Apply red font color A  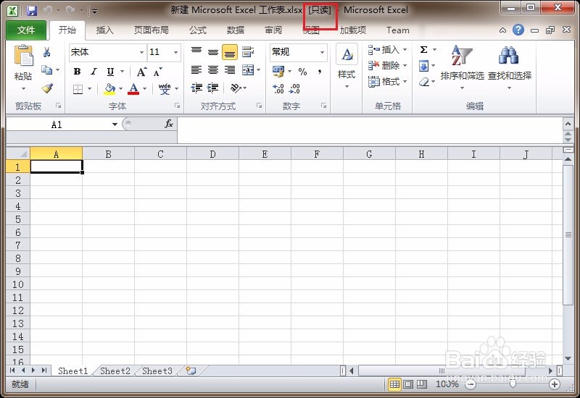[133, 88]
